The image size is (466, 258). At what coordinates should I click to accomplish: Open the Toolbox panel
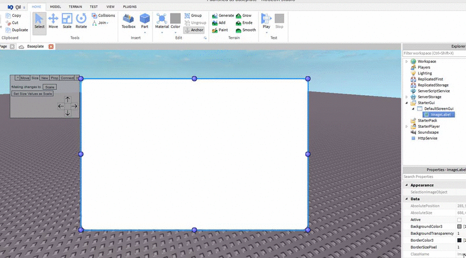click(x=128, y=21)
